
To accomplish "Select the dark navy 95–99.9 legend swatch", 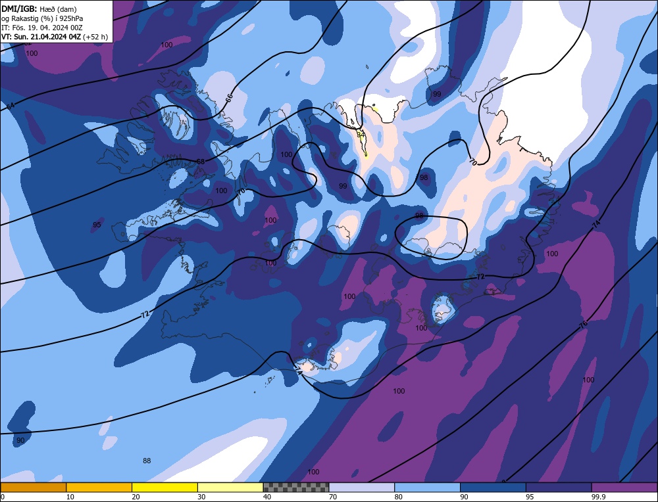I will [559, 488].
